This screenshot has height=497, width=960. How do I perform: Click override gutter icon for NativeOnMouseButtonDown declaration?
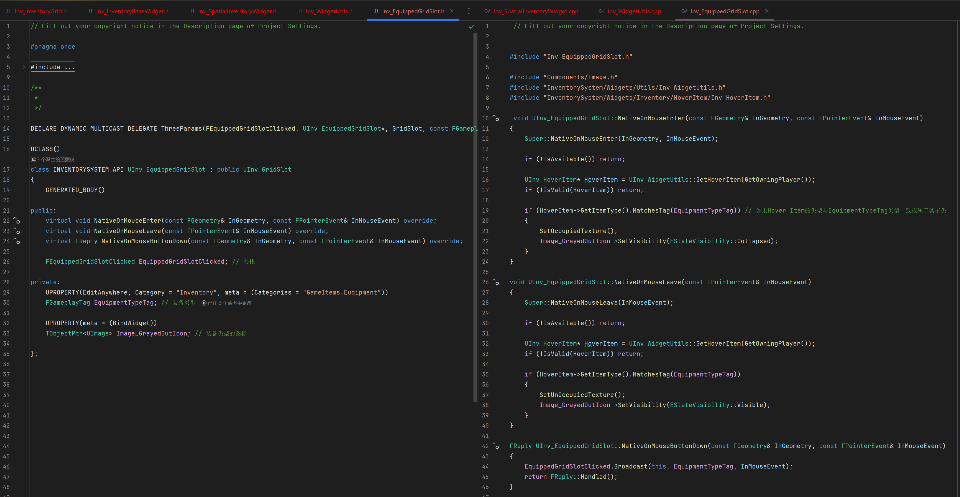point(17,241)
